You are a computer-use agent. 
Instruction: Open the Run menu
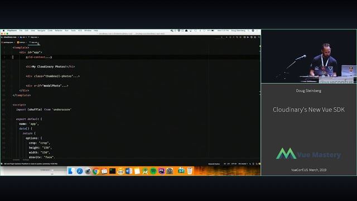coord(66,31)
